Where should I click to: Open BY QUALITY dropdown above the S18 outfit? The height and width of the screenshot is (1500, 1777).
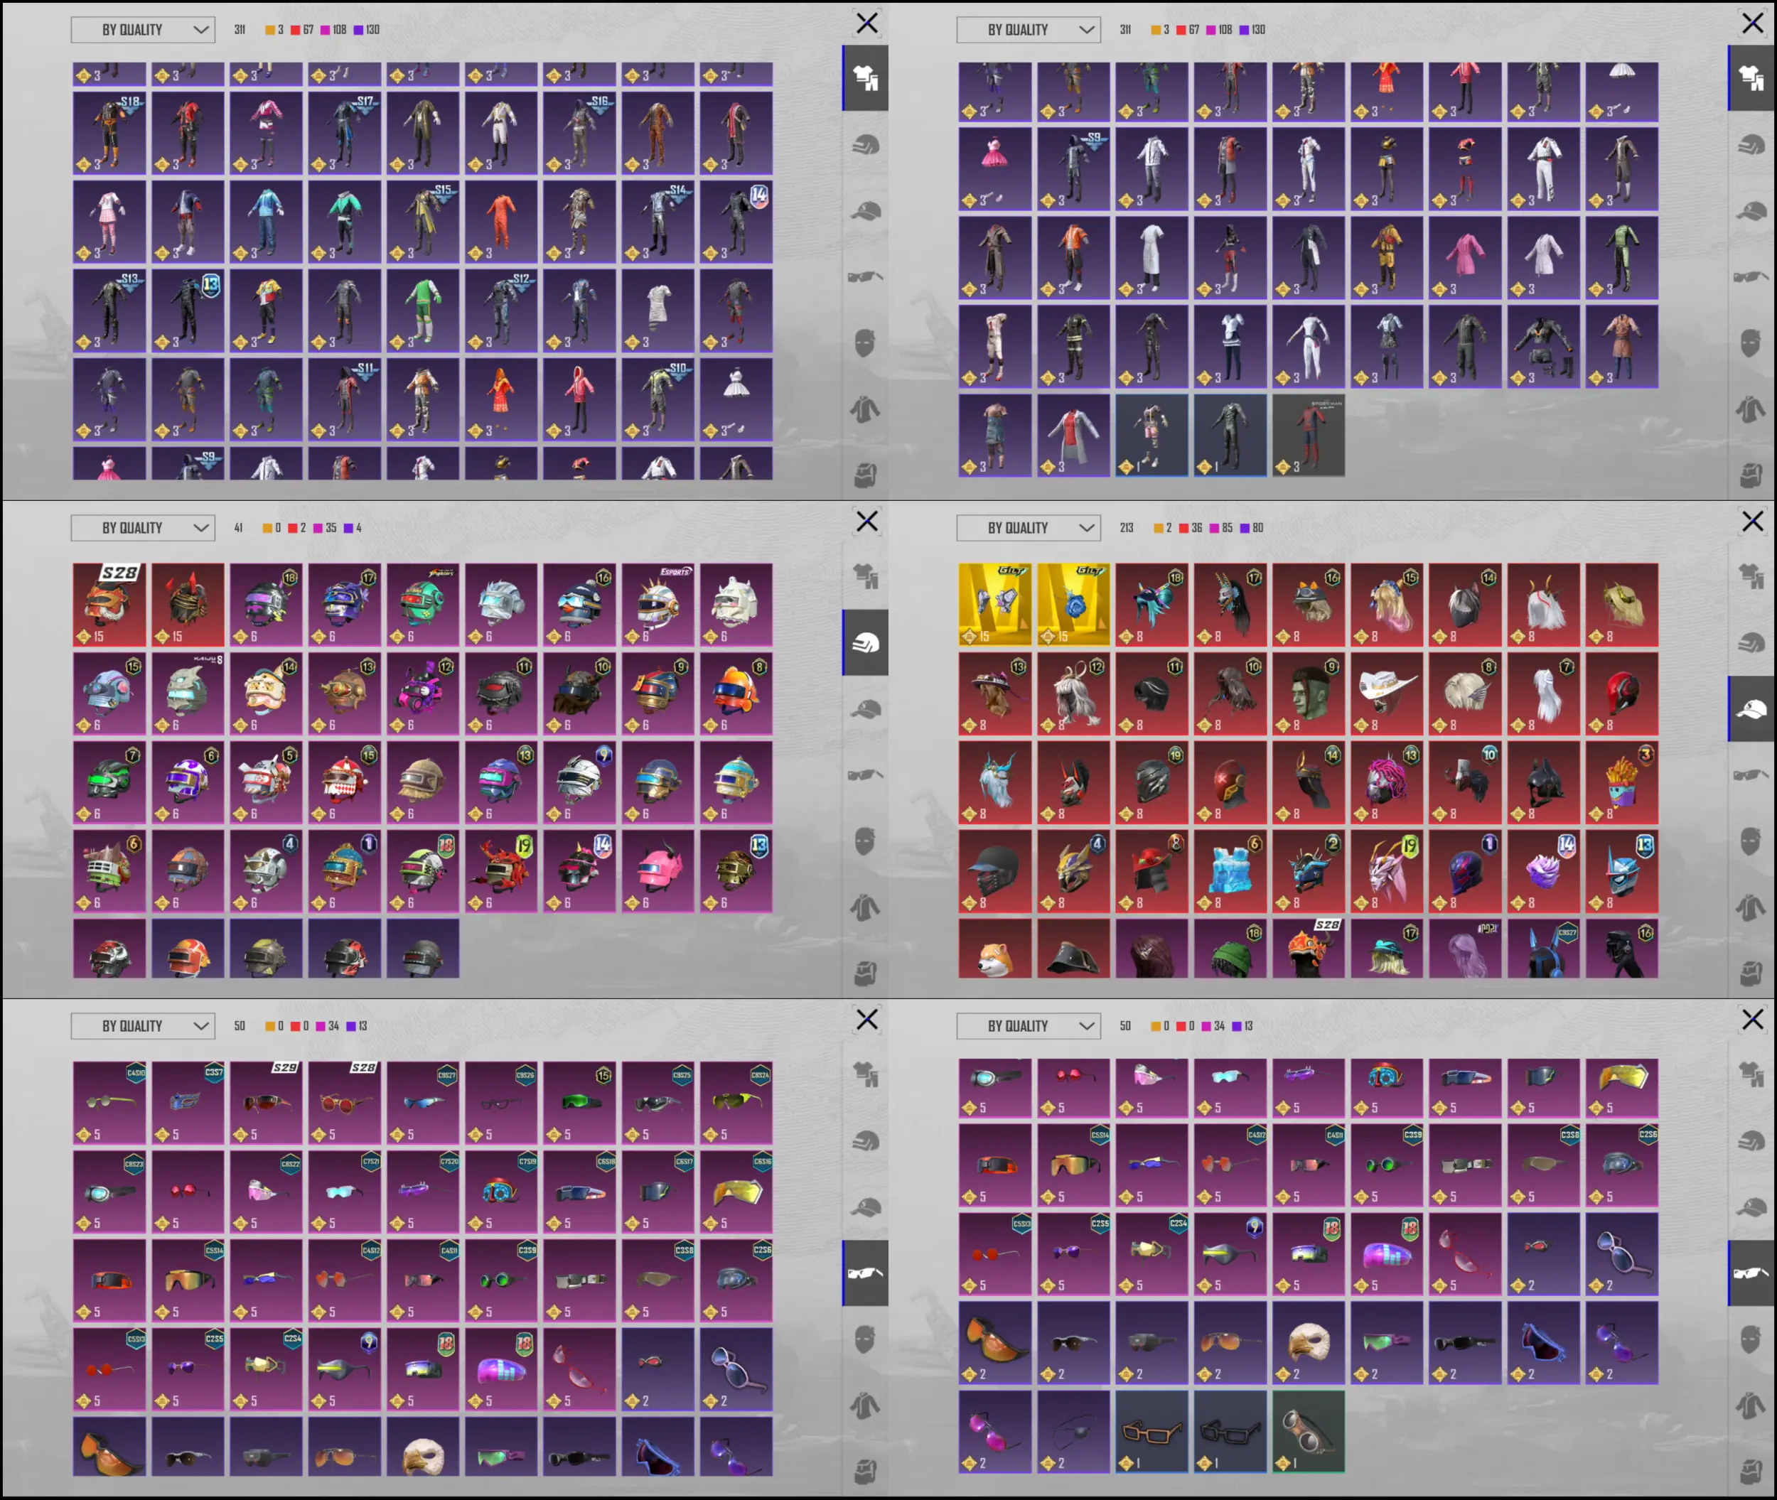(142, 29)
